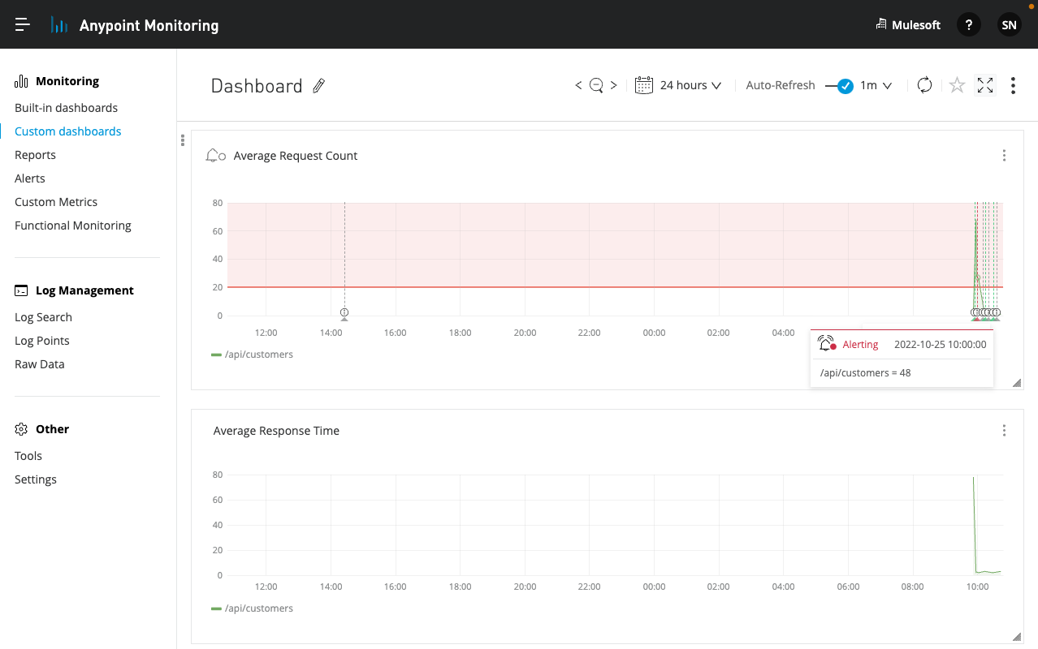Open Average Response Time panel options menu
This screenshot has width=1038, height=649.
click(x=1004, y=430)
